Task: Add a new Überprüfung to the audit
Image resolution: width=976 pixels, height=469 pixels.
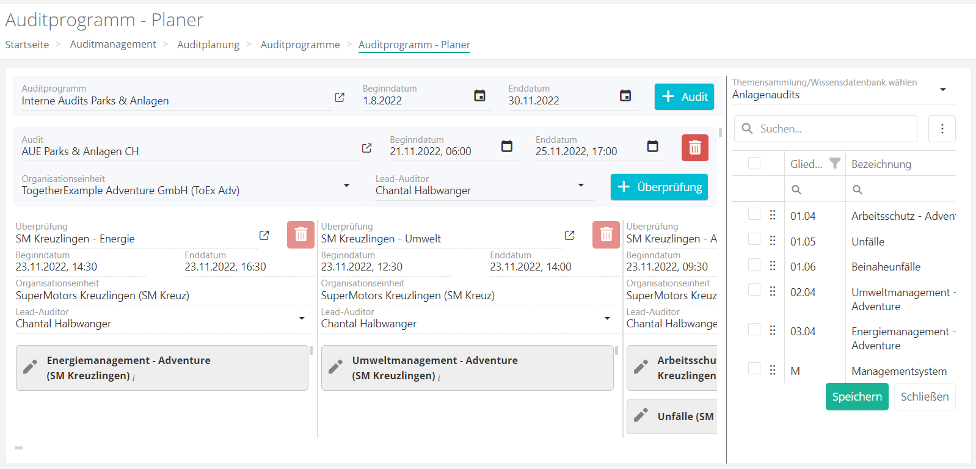Action: (659, 187)
